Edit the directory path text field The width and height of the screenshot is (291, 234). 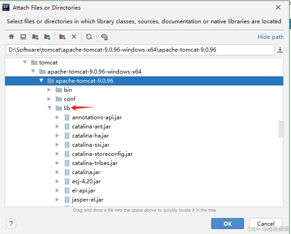coord(140,50)
